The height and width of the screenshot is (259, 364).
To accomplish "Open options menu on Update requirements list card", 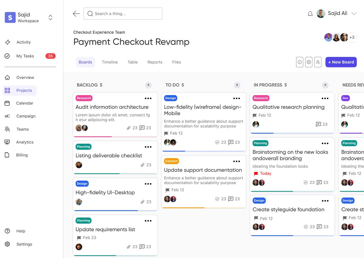I will (x=148, y=221).
